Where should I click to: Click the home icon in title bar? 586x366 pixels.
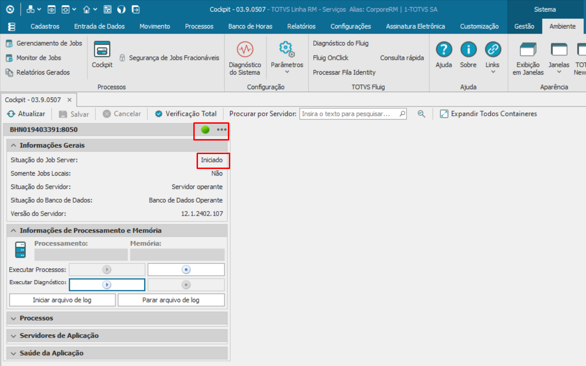tap(86, 9)
